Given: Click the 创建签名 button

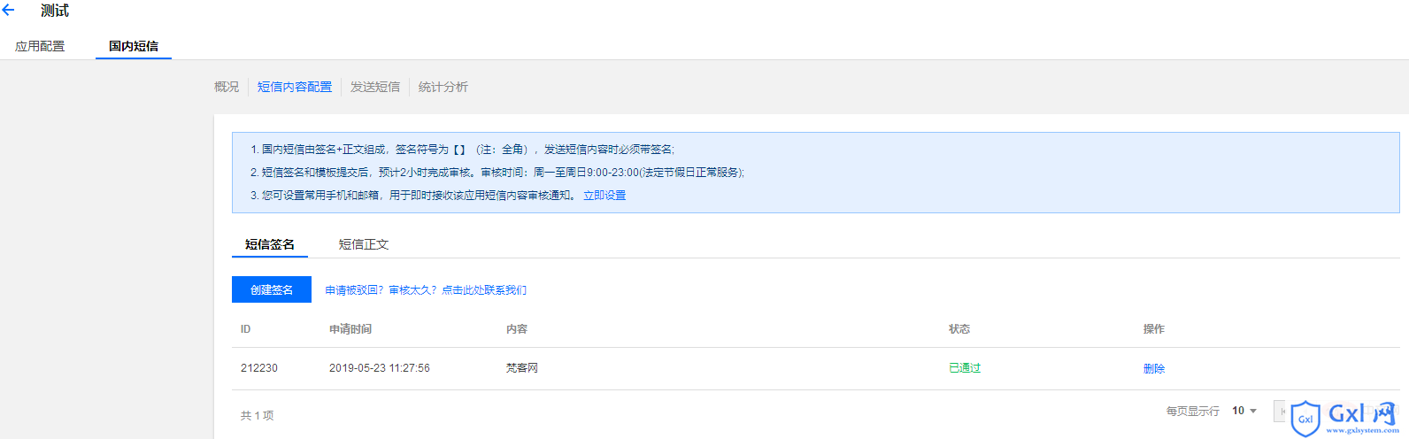Looking at the screenshot, I should coord(272,289).
